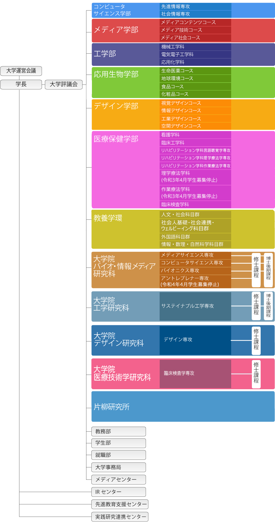Select 空間デザインコース

pyautogui.click(x=195, y=126)
